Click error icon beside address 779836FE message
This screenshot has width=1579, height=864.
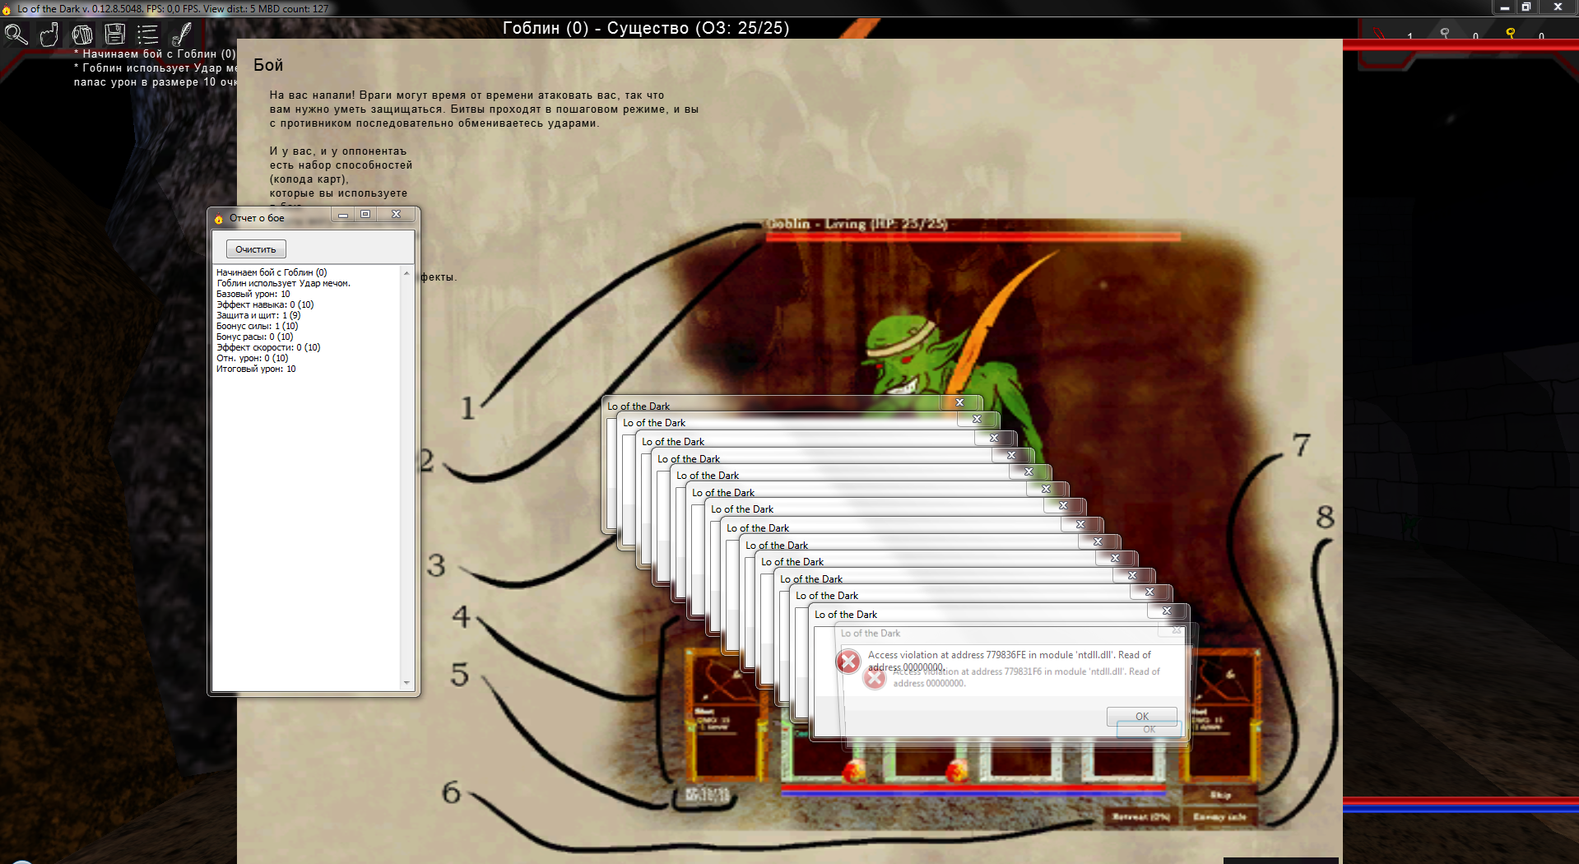click(x=848, y=661)
